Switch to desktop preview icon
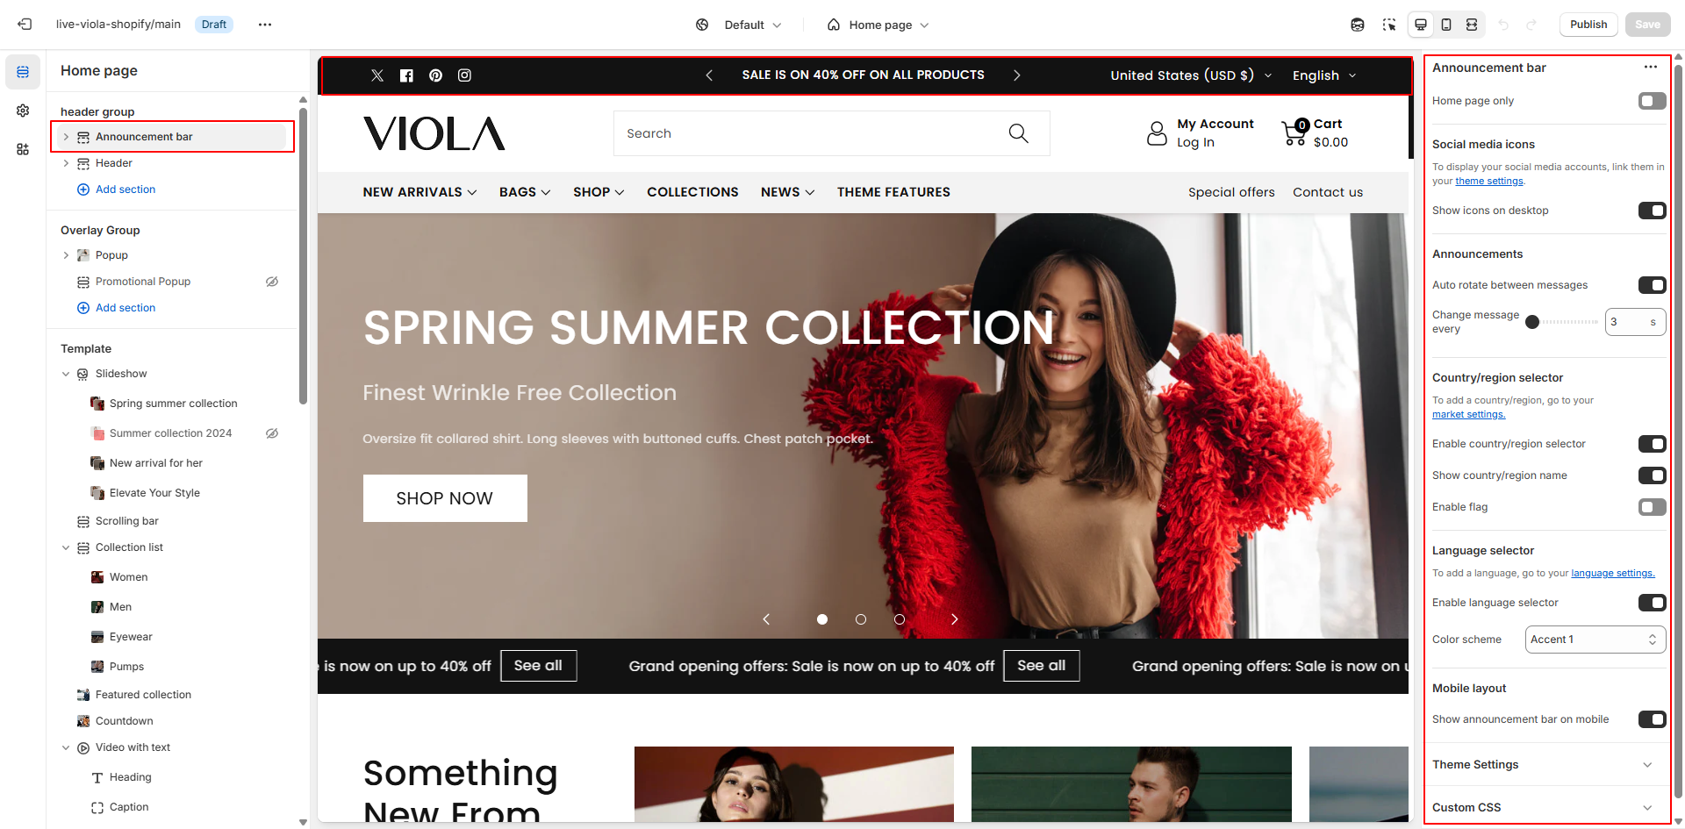 click(x=1421, y=25)
